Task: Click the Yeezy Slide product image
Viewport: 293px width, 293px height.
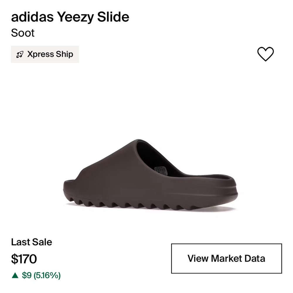Action: (146, 173)
